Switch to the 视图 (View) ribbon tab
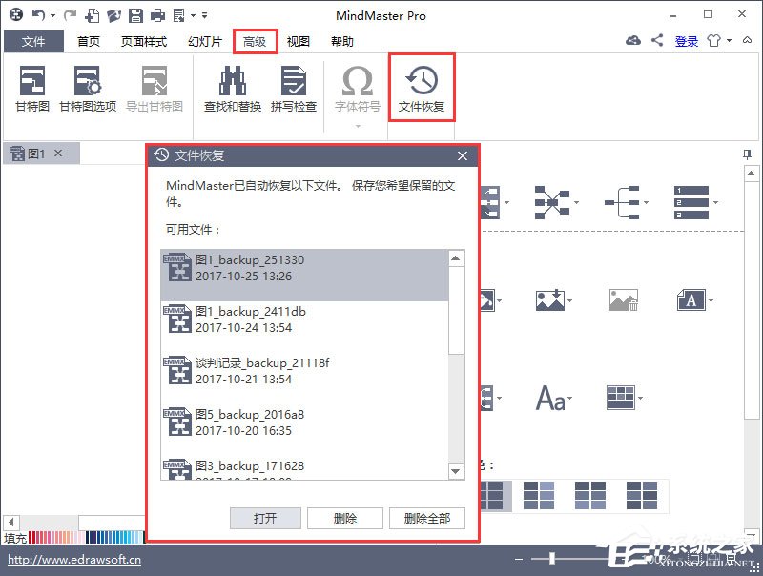Screen dimensions: 763x576 pyautogui.click(x=298, y=41)
